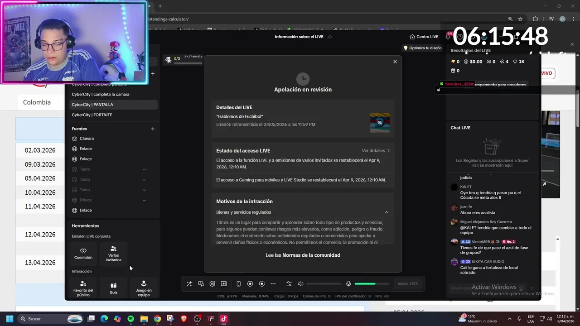The height and width of the screenshot is (326, 580).
Task: Open the browser extensions puzzle icon
Action: point(535,19)
